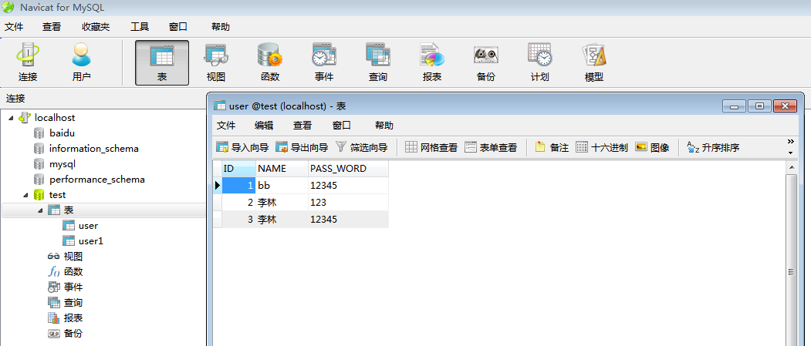Open 文件 menu in user table window
The width and height of the screenshot is (811, 346).
coord(226,126)
